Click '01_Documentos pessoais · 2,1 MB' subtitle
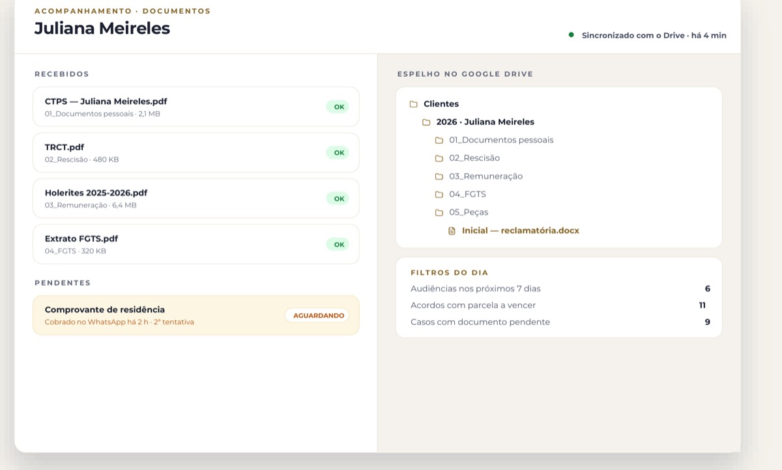 [102, 114]
